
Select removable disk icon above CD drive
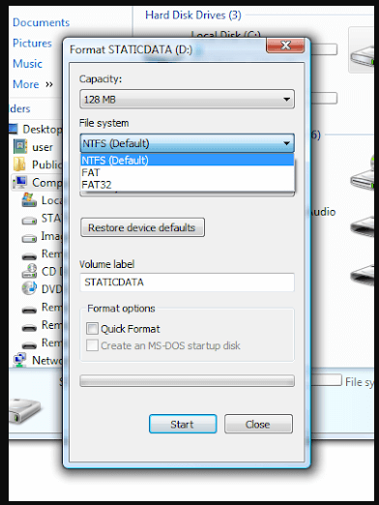tap(29, 256)
